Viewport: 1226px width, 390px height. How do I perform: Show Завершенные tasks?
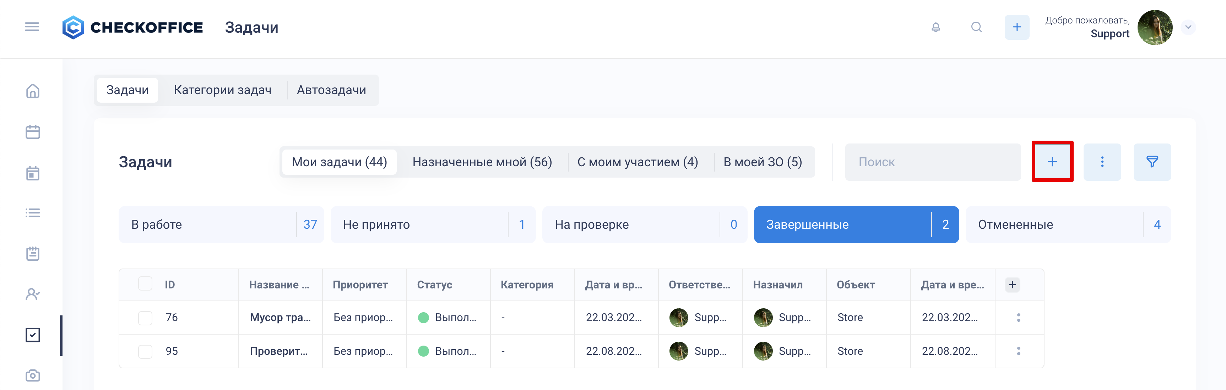coord(856,225)
